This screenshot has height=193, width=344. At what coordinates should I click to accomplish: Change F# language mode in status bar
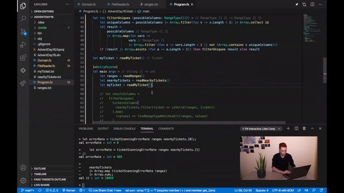306,190
